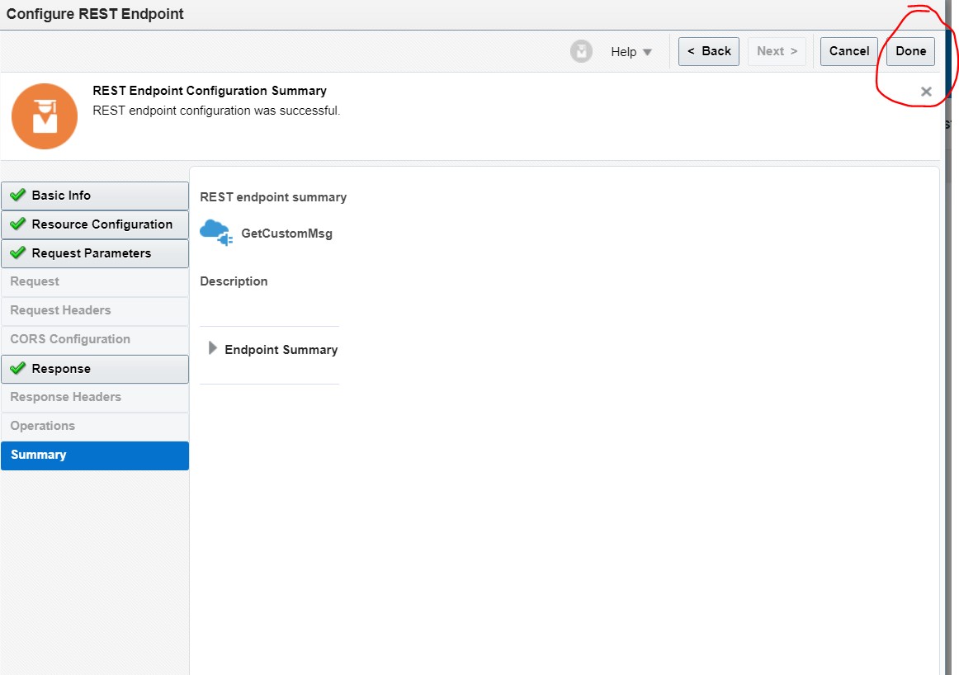959x675 pixels.
Task: Click the avatar icon beside Help
Action: click(x=581, y=51)
